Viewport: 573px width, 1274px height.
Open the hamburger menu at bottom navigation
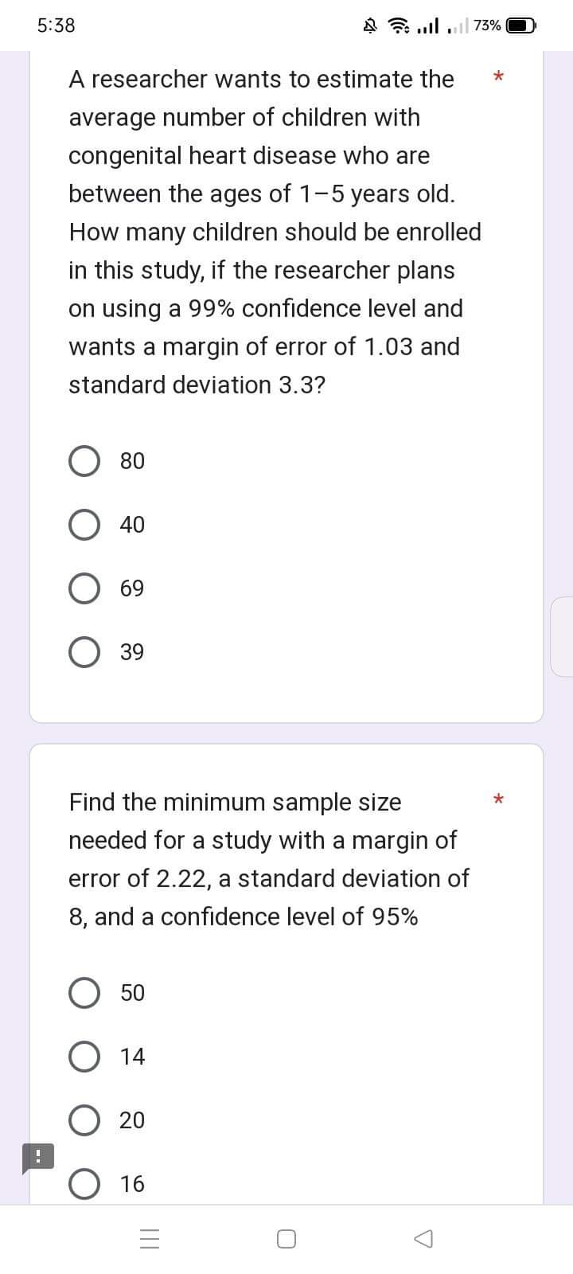pyautogui.click(x=149, y=1238)
